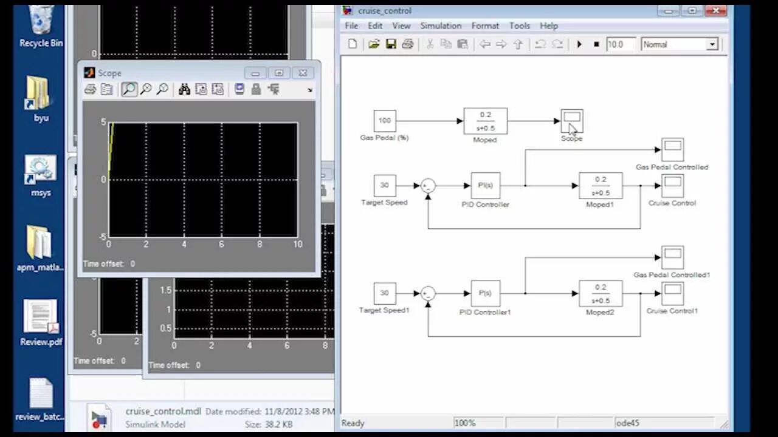Select Zoom X-axis tool in Scope

[146, 90]
